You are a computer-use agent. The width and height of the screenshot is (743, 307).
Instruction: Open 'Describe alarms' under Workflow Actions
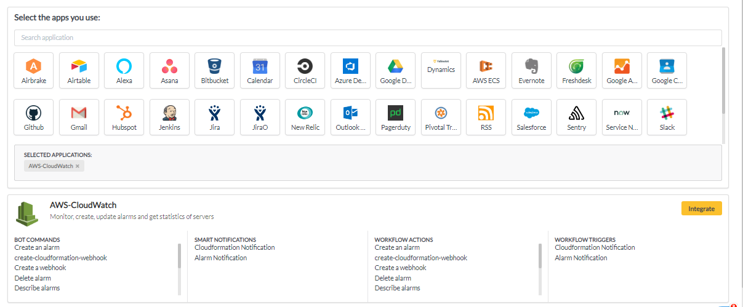coord(398,288)
